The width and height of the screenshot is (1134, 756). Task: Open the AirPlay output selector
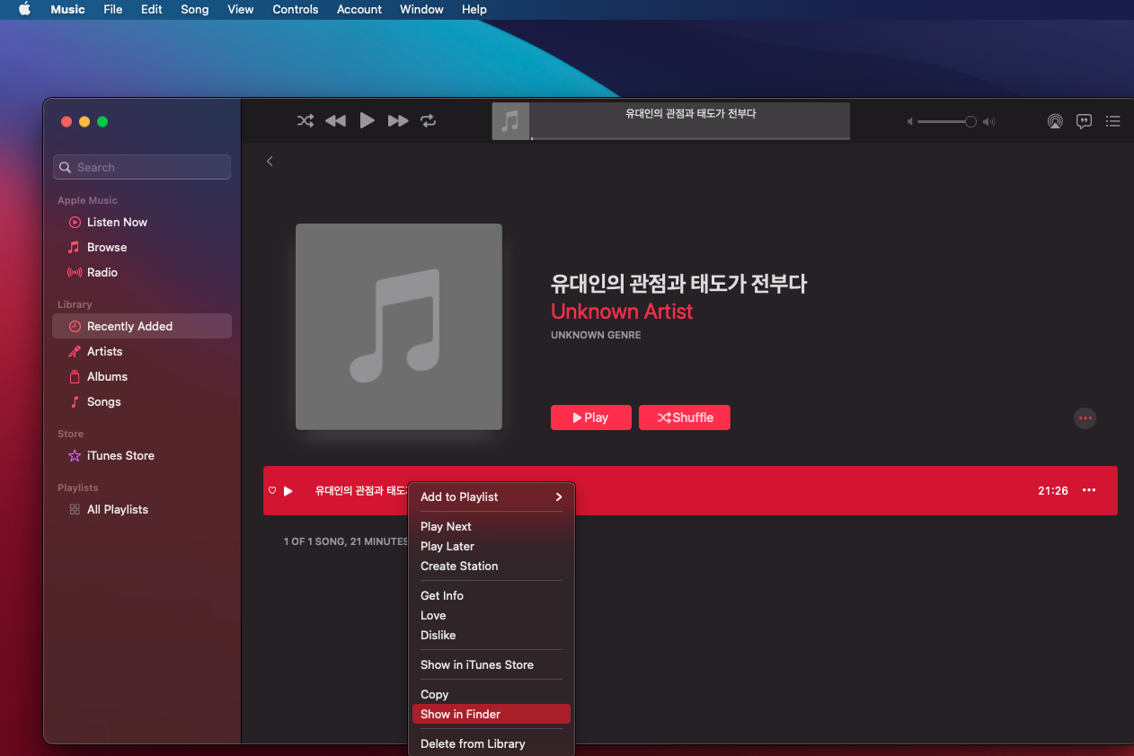coord(1055,121)
